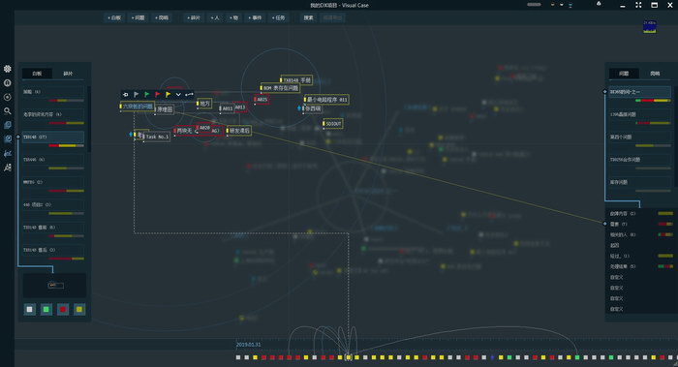Screen dimensions: 678x367
Task: Click the +任务 add task button
Action: (278, 17)
